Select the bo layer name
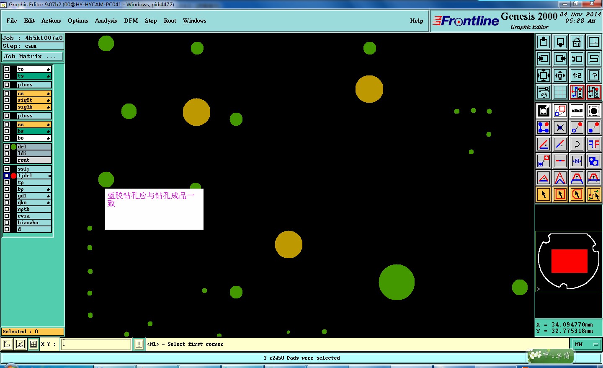 [x=34, y=138]
